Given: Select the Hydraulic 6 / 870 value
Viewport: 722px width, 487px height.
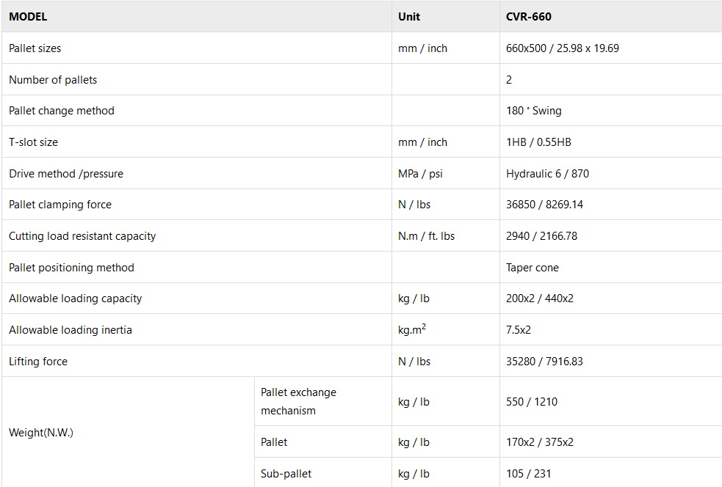Looking at the screenshot, I should point(547,174).
